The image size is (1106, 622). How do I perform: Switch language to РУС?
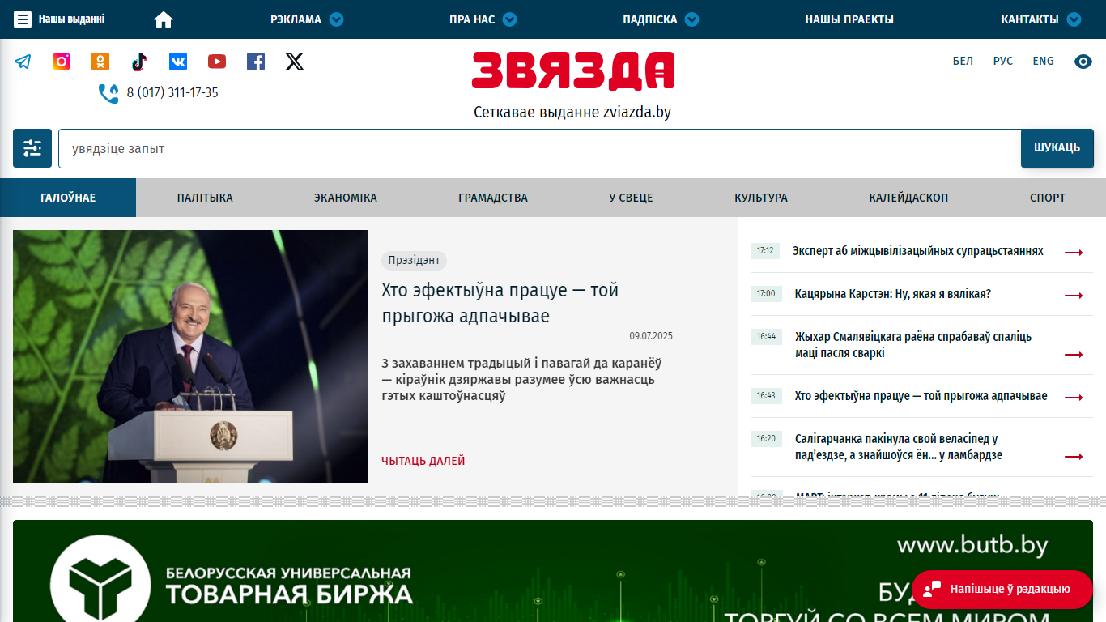(x=1003, y=61)
